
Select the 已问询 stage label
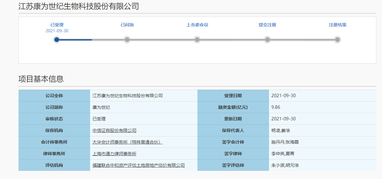pos(127,25)
